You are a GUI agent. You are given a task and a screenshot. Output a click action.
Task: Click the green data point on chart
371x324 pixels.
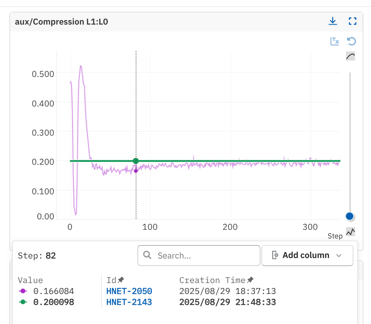(x=135, y=161)
